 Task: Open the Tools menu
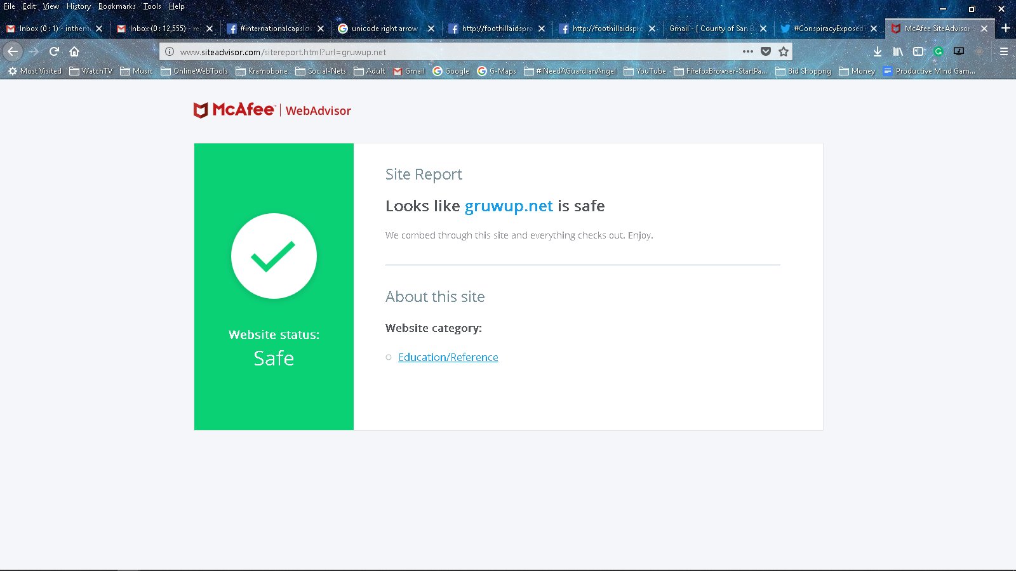coord(152,6)
